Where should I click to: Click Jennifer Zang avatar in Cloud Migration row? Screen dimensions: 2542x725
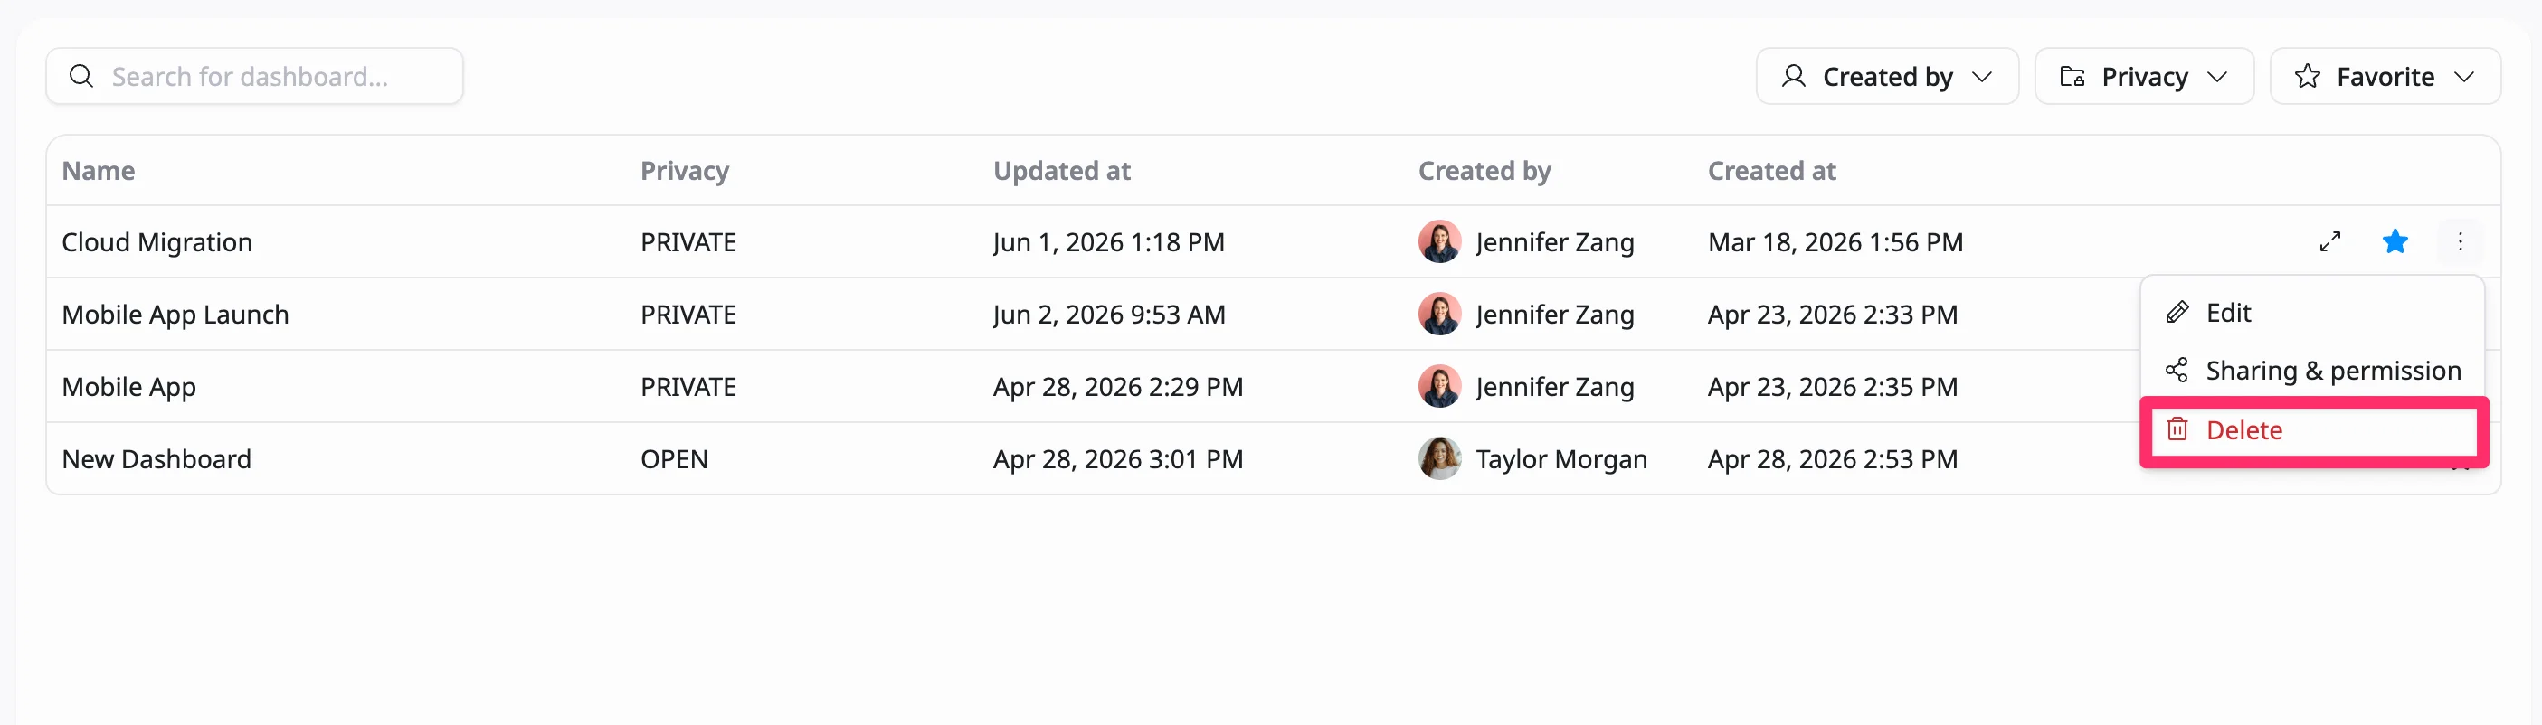point(1440,241)
